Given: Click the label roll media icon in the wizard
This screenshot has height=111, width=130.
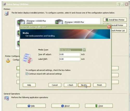Looking at the screenshot, I should click(28, 58).
